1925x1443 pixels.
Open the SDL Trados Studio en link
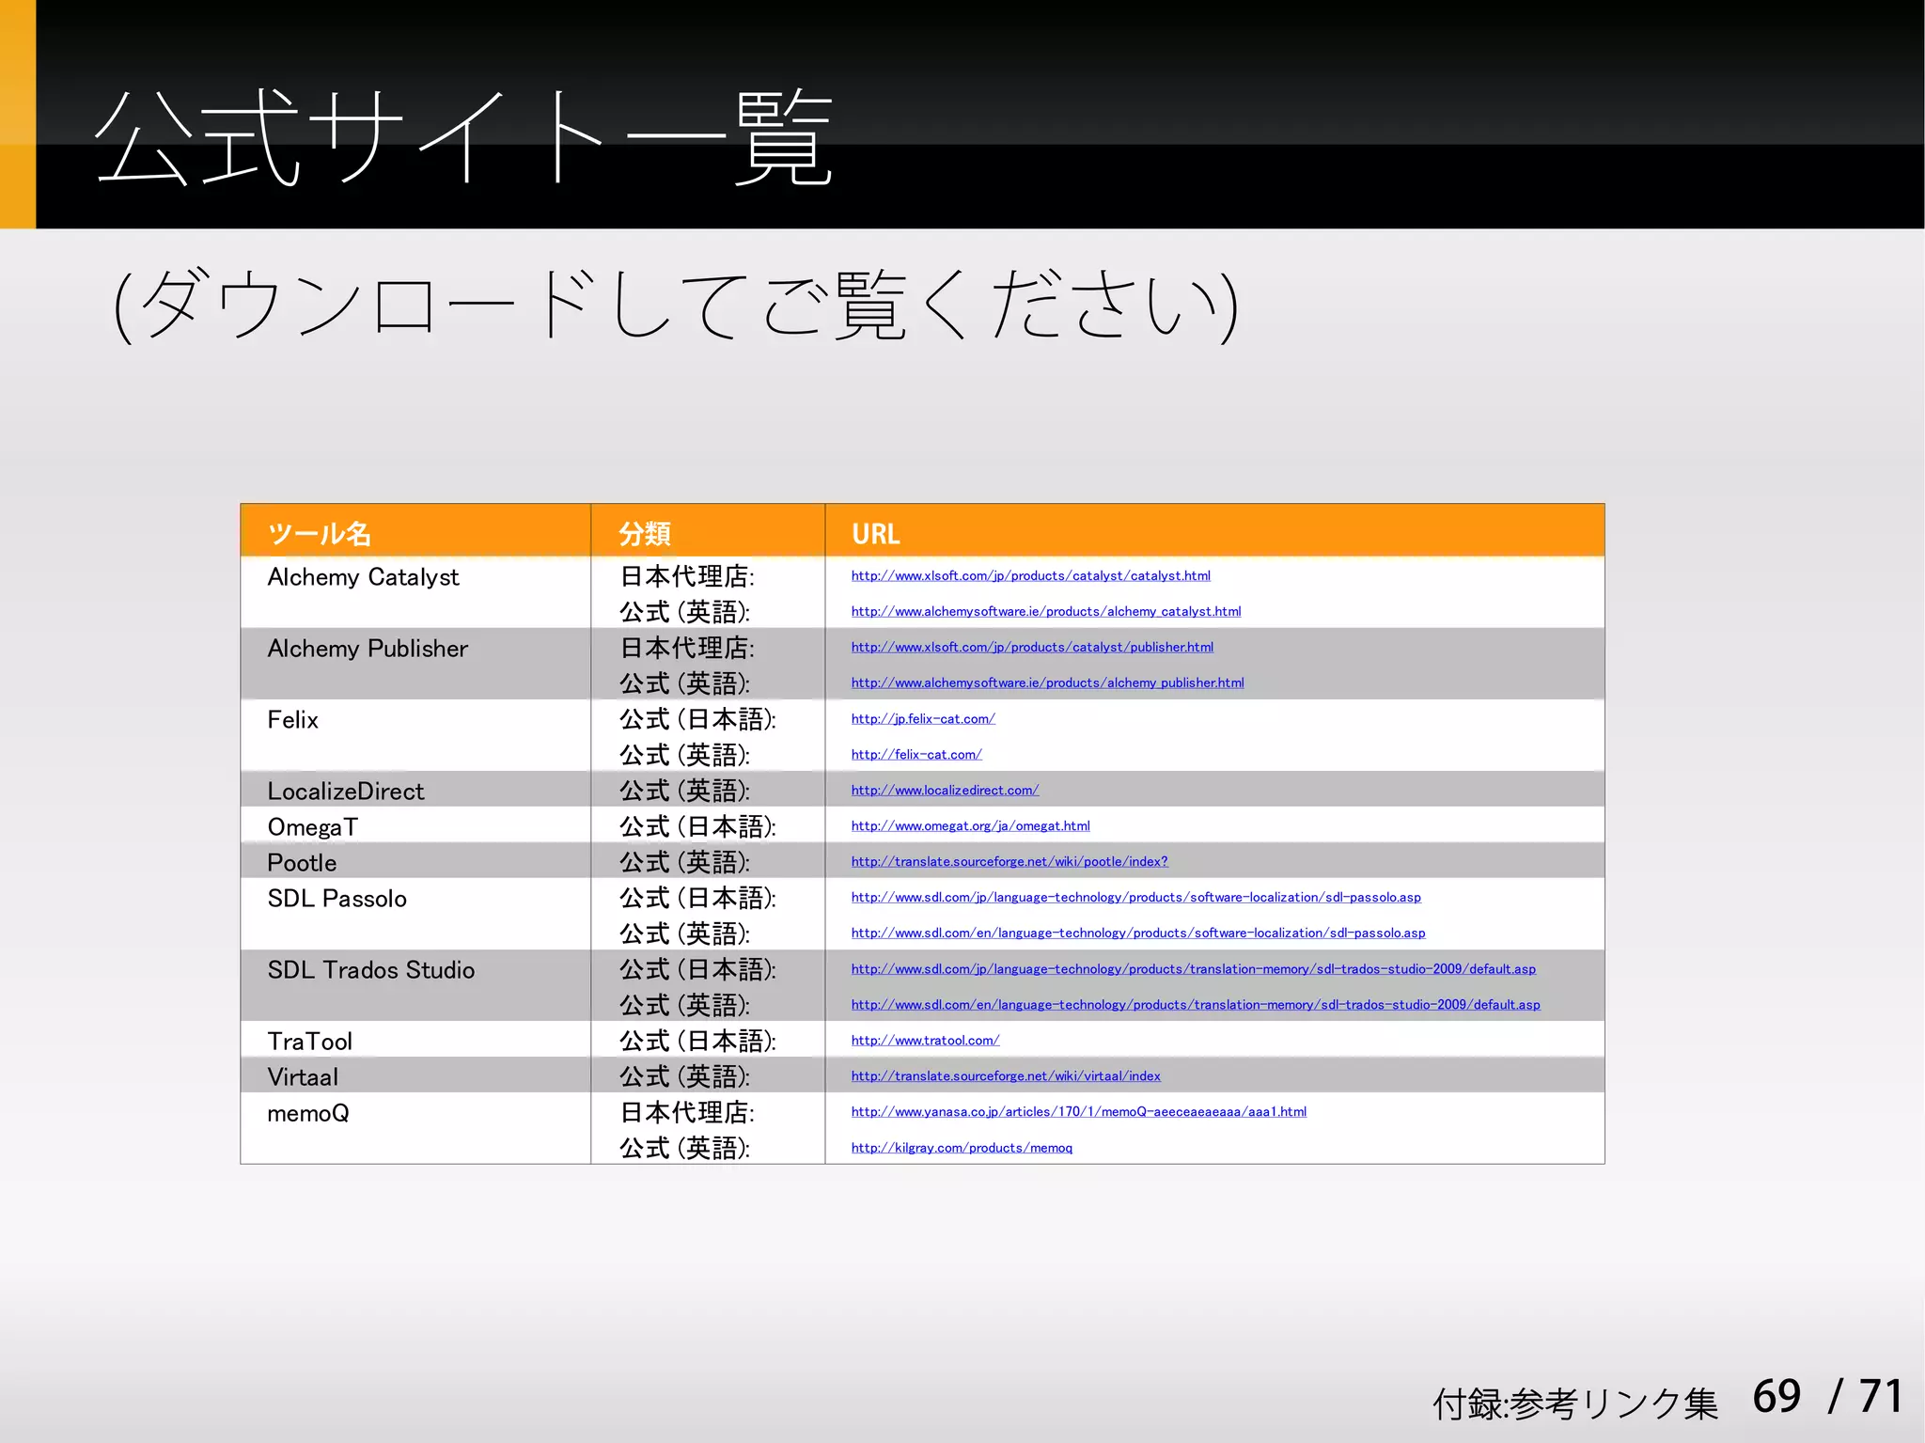[x=1195, y=1004]
